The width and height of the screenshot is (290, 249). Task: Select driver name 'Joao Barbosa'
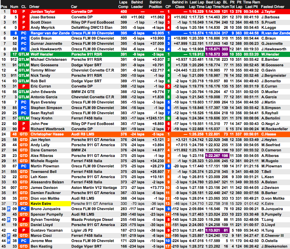pos(43,17)
